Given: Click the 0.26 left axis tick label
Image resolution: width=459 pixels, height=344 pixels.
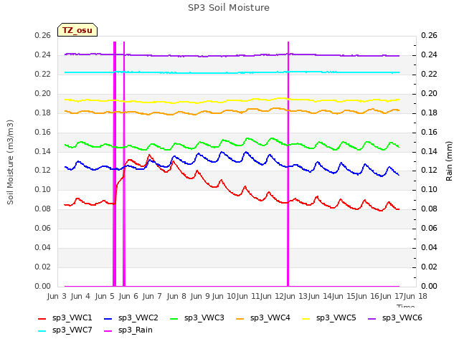Looking at the screenshot, I should pos(43,35).
